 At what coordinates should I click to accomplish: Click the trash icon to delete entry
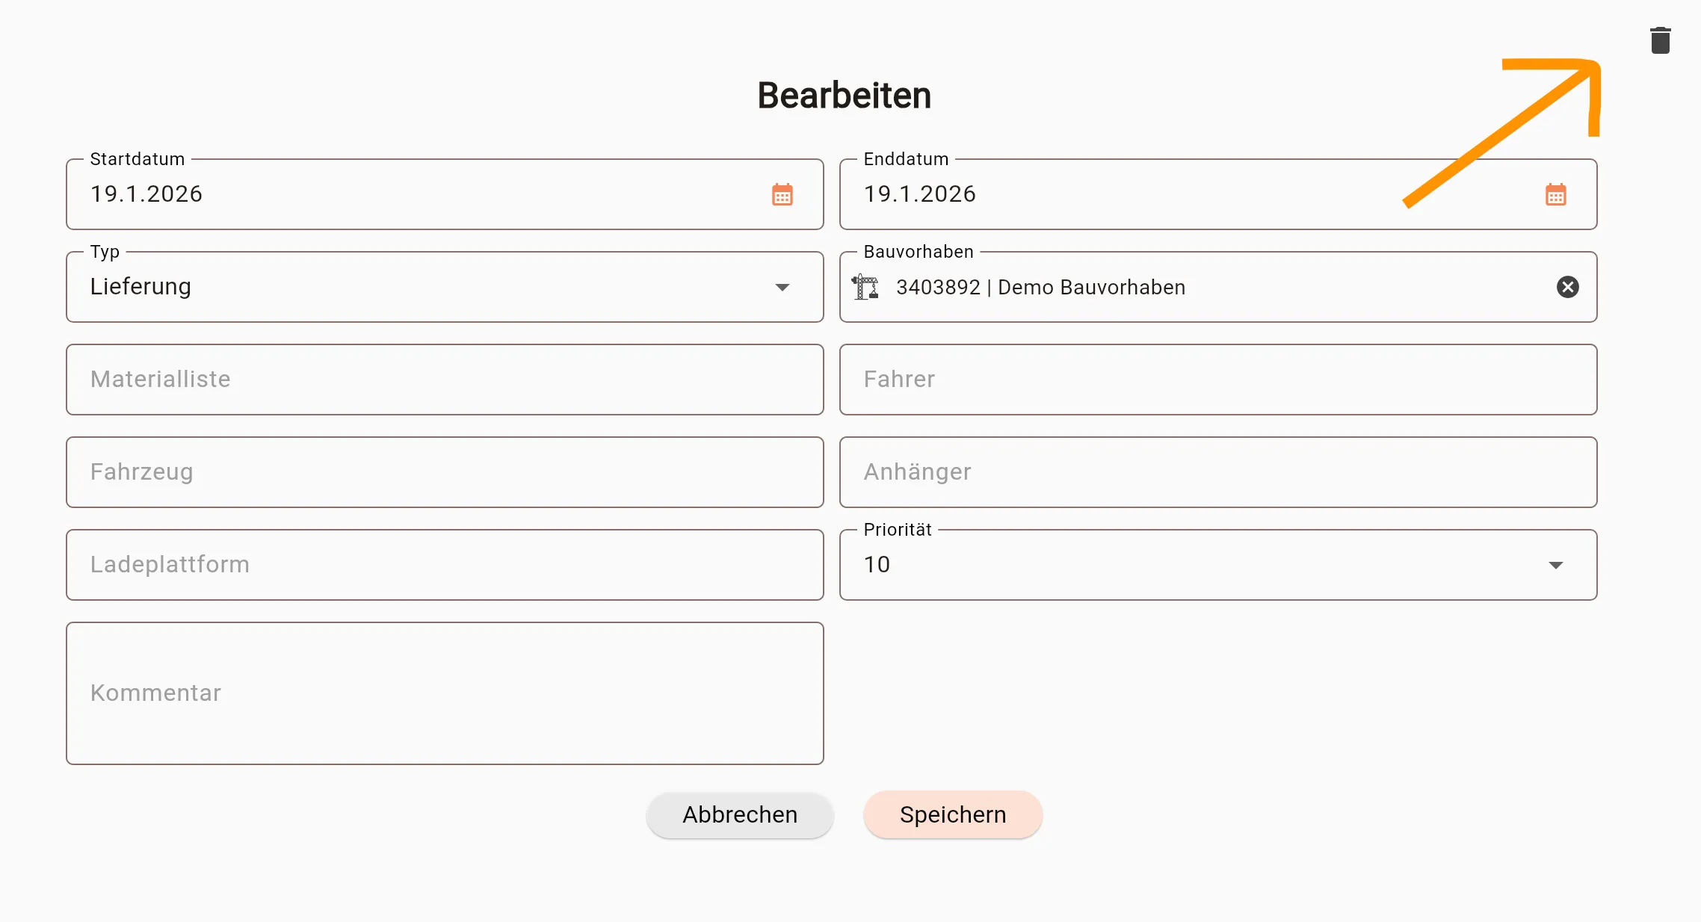click(x=1660, y=40)
